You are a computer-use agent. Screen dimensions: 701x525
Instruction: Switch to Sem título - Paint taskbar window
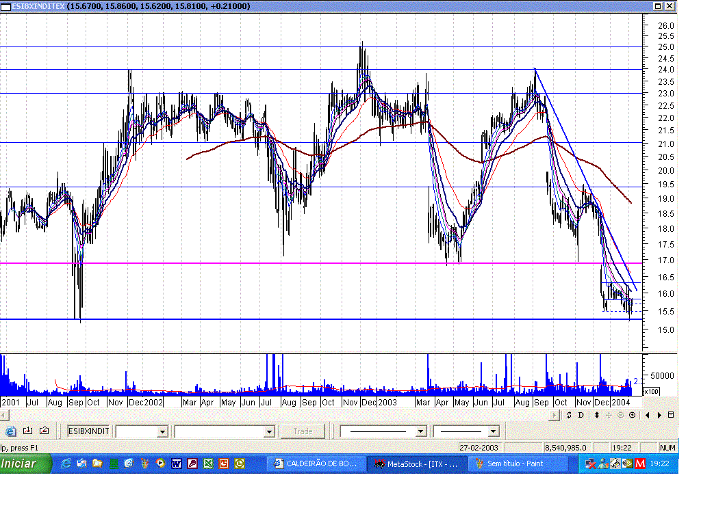(518, 464)
